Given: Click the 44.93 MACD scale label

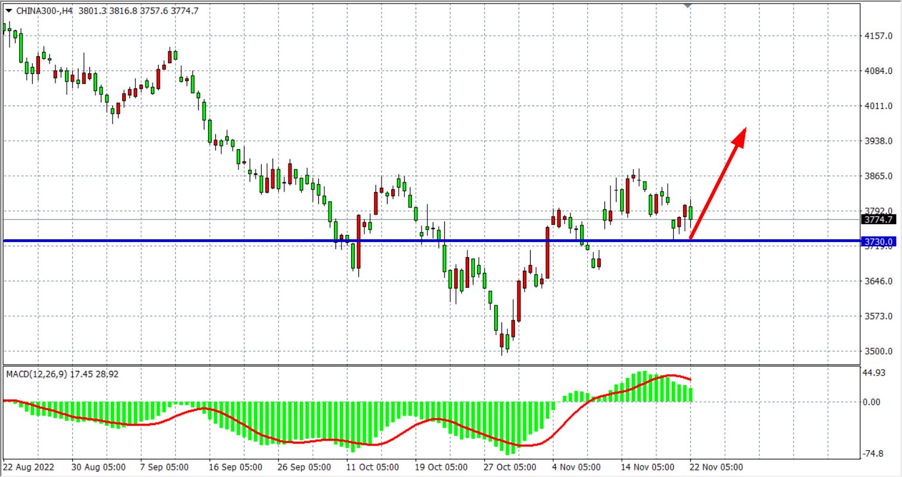Looking at the screenshot, I should coord(874,373).
